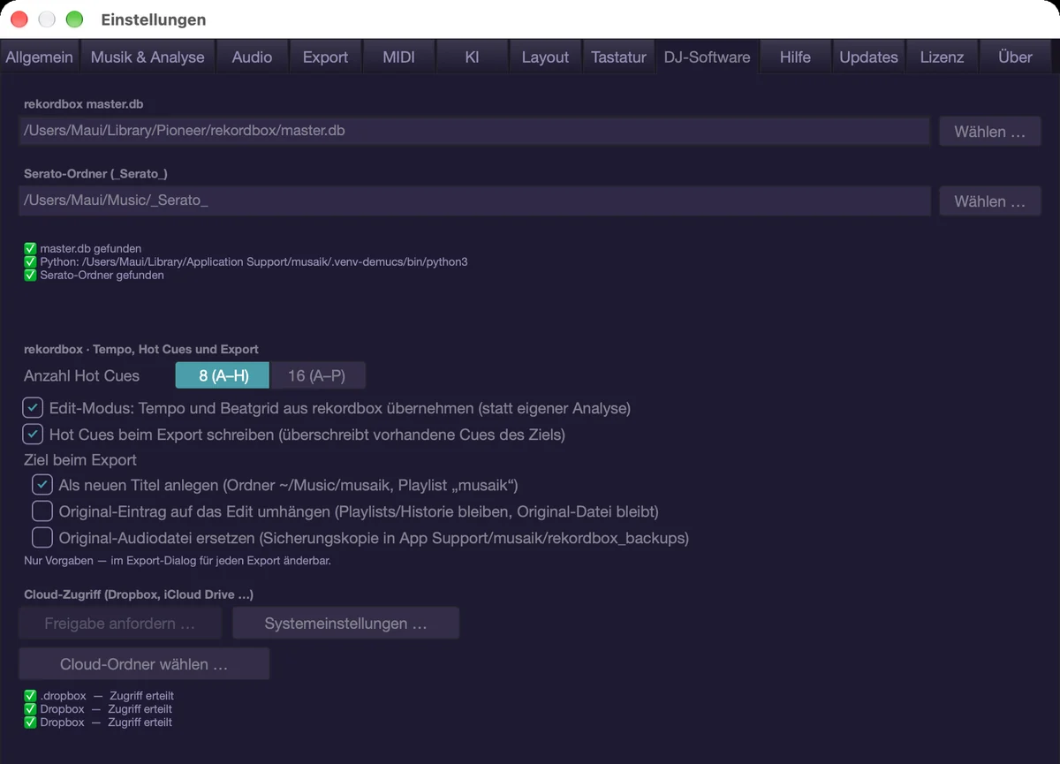Select the MIDI tab

[x=398, y=57]
